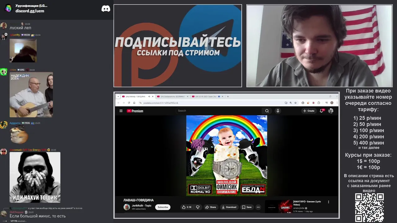Click chat message 'Если большой минус, то есть'
The image size is (397, 223).
pyautogui.click(x=38, y=216)
